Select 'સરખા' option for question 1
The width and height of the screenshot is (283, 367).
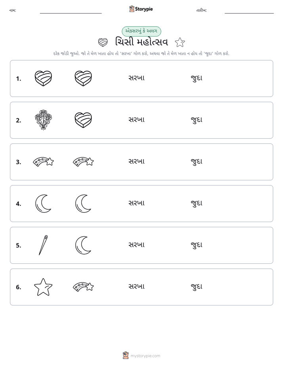tap(137, 78)
